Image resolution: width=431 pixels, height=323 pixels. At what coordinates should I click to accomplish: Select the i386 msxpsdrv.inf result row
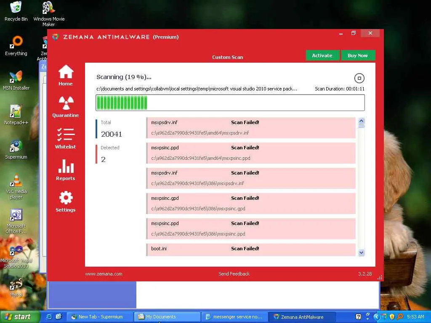tap(251, 178)
